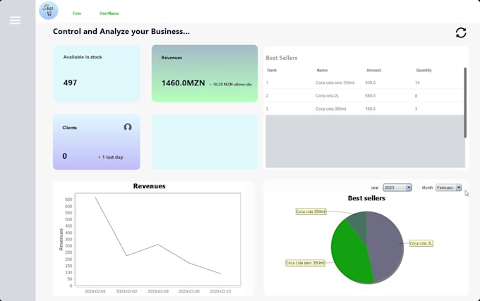Screen dimensions: 480x301
Task: Click the Shop cart logo
Action: click(49, 11)
